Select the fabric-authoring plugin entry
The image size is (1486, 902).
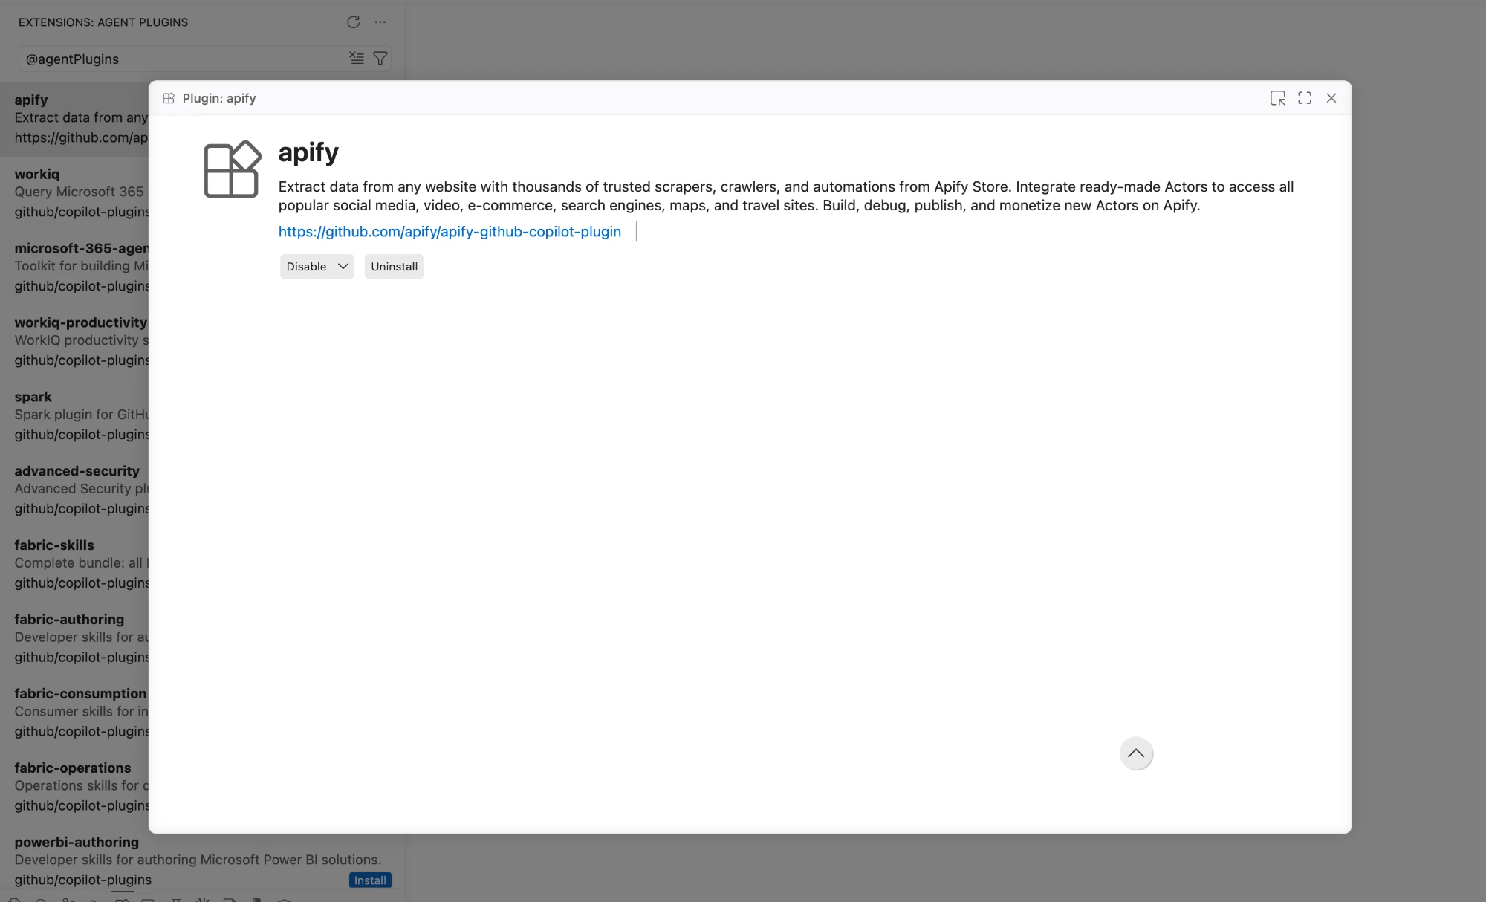point(74,639)
